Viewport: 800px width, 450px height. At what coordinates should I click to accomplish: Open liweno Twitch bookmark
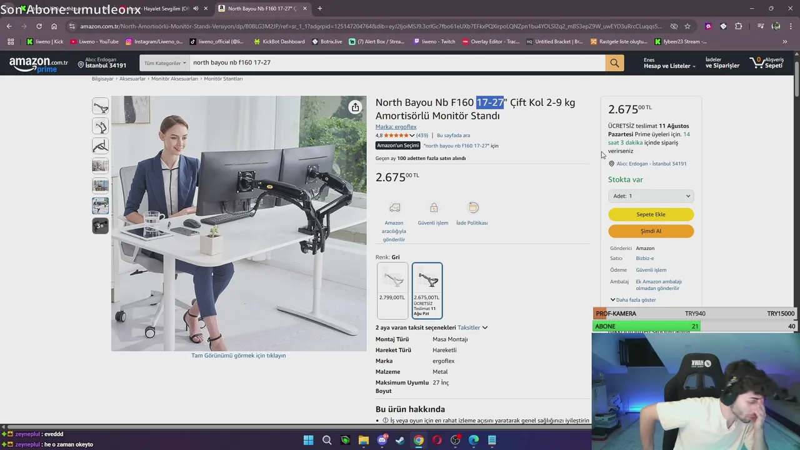pos(434,42)
